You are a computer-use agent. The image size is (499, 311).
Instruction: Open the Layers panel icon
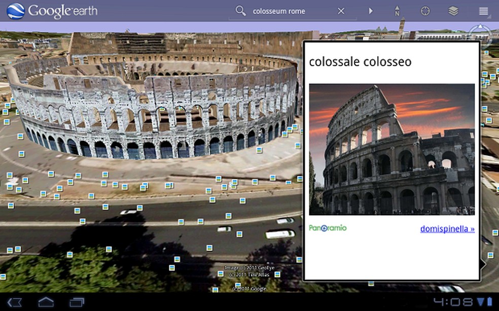(x=453, y=10)
